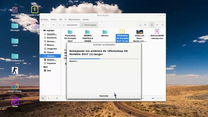The height and width of the screenshot is (117, 208).
Task: Select the GeForceNOW-release.exe file
Action: 157,34
